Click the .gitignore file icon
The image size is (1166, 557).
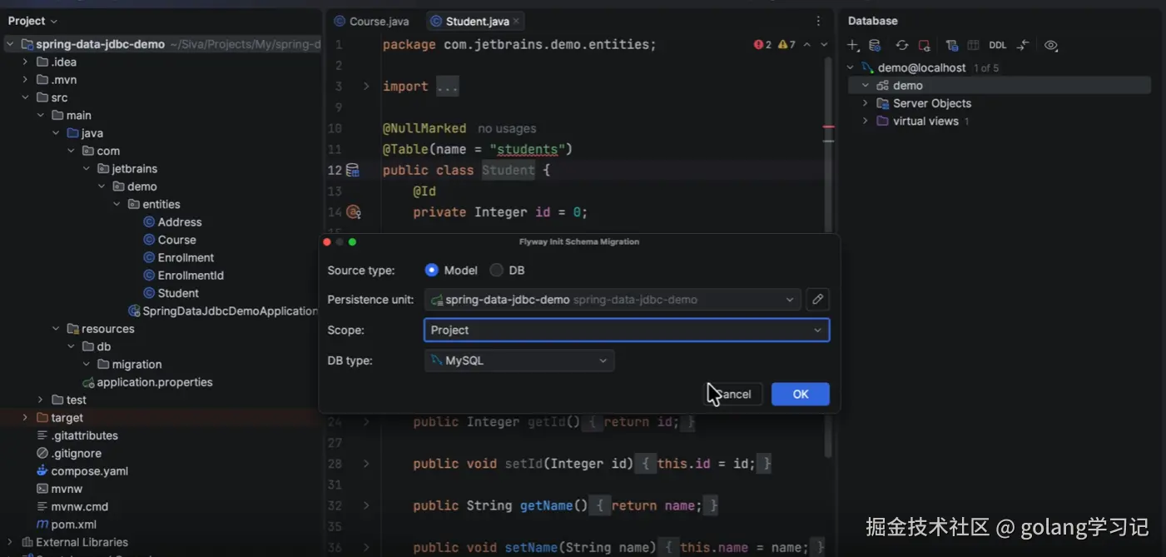[x=42, y=453]
